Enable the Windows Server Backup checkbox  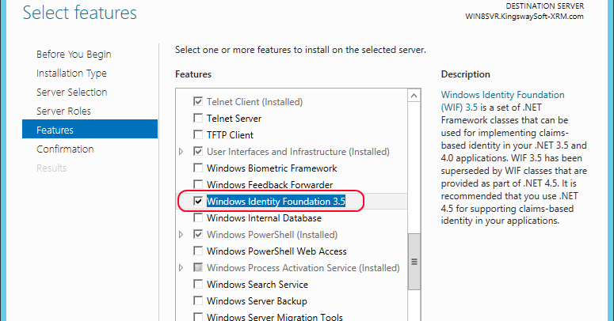(x=198, y=301)
